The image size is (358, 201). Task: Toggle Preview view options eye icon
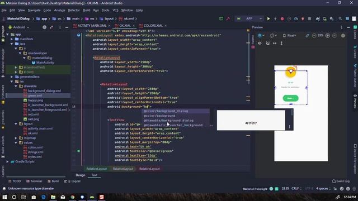260,43
